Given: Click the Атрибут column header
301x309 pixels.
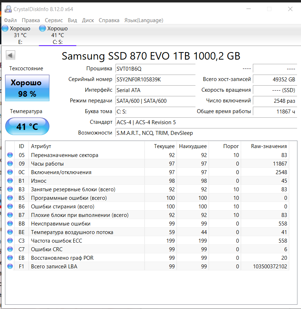Looking at the screenshot, I should (41, 146).
